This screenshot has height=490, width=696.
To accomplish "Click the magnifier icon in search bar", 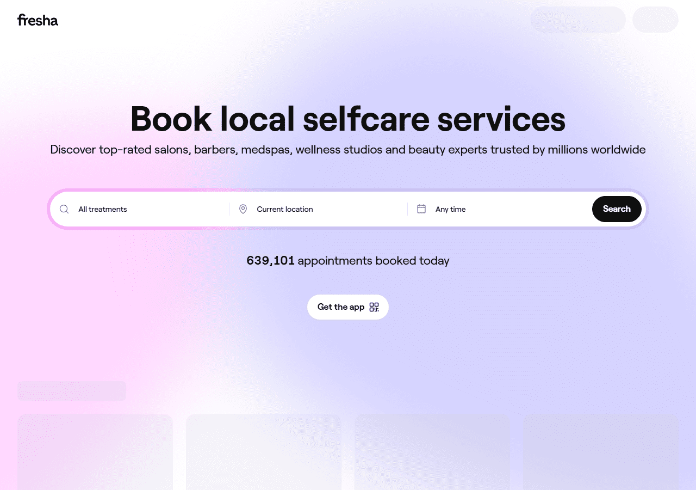I will coord(64,209).
